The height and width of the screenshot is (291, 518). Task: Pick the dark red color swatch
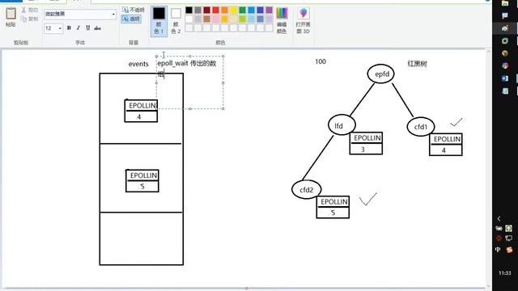(x=206, y=11)
